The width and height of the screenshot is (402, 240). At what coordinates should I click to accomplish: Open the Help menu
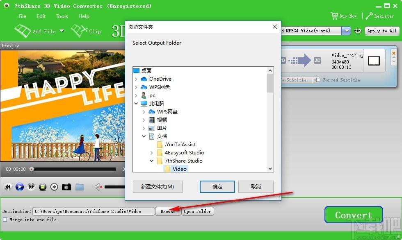(x=84, y=16)
